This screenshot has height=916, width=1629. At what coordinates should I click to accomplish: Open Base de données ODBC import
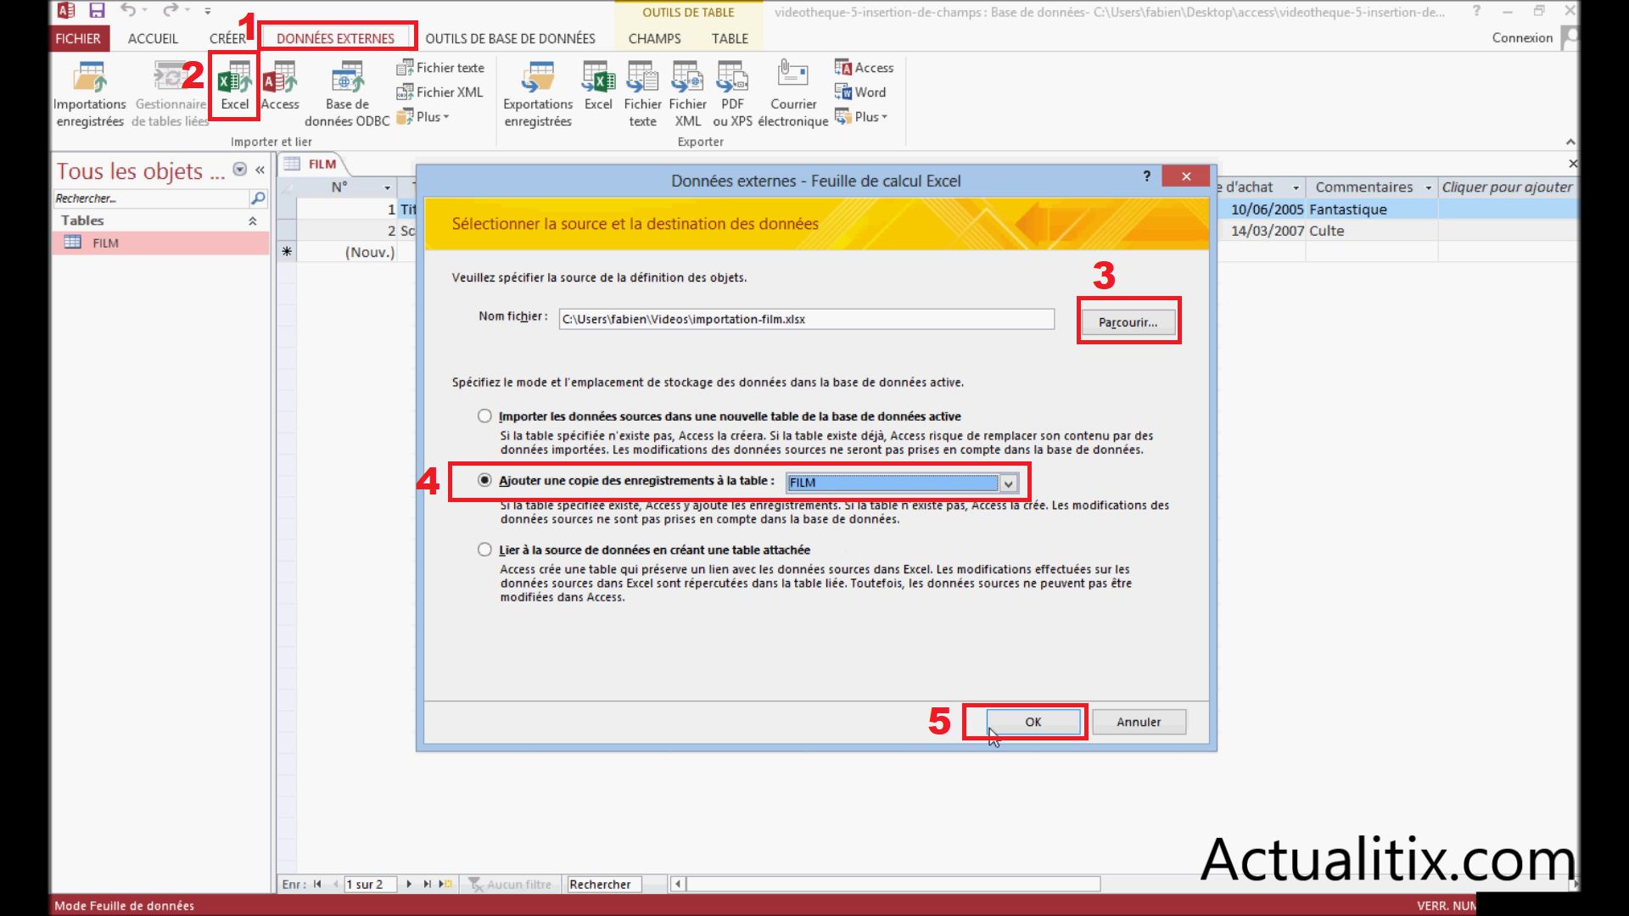tap(347, 94)
